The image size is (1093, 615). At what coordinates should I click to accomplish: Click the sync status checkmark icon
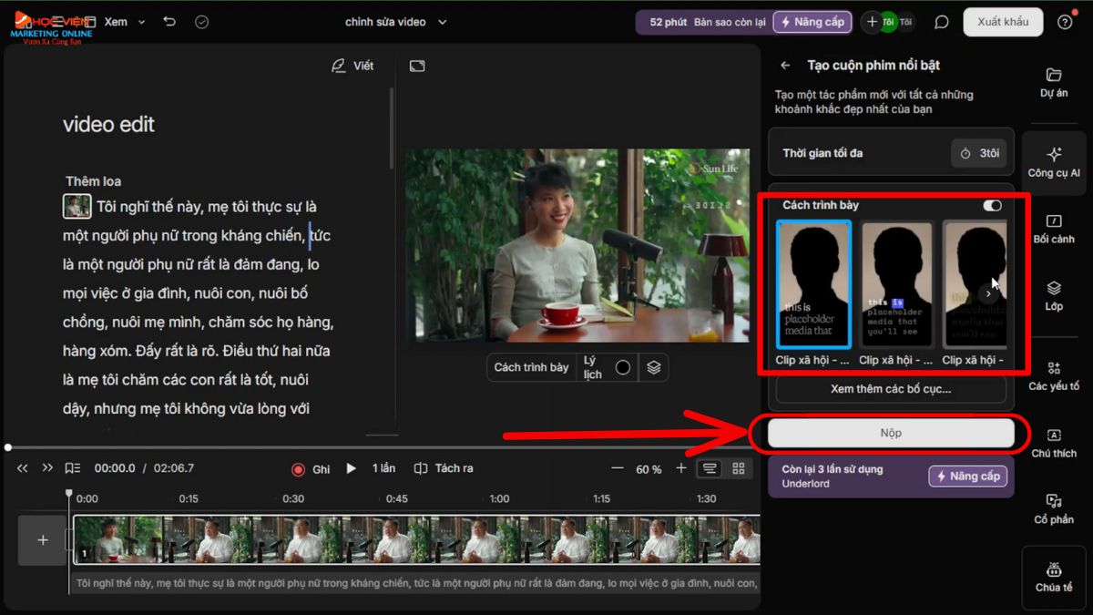(x=202, y=22)
